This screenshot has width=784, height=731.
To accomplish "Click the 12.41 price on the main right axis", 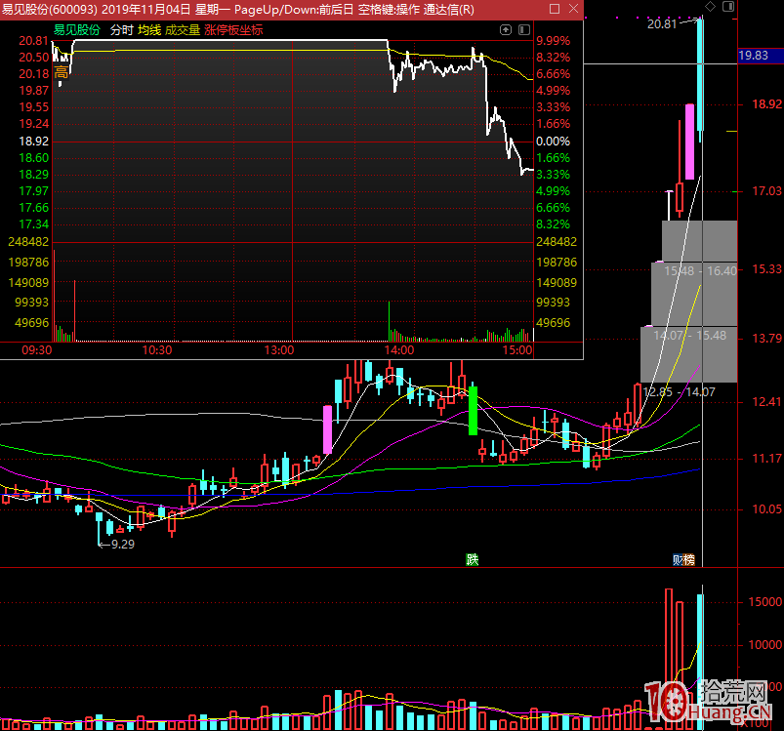I will tap(766, 402).
